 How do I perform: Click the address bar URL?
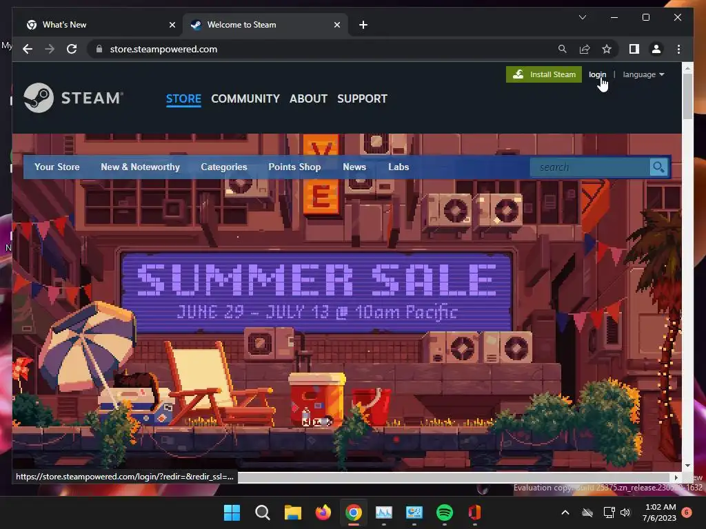[163, 49]
